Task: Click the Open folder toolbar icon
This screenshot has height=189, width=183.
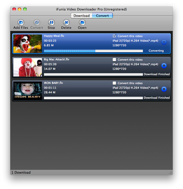Action: 82,22
